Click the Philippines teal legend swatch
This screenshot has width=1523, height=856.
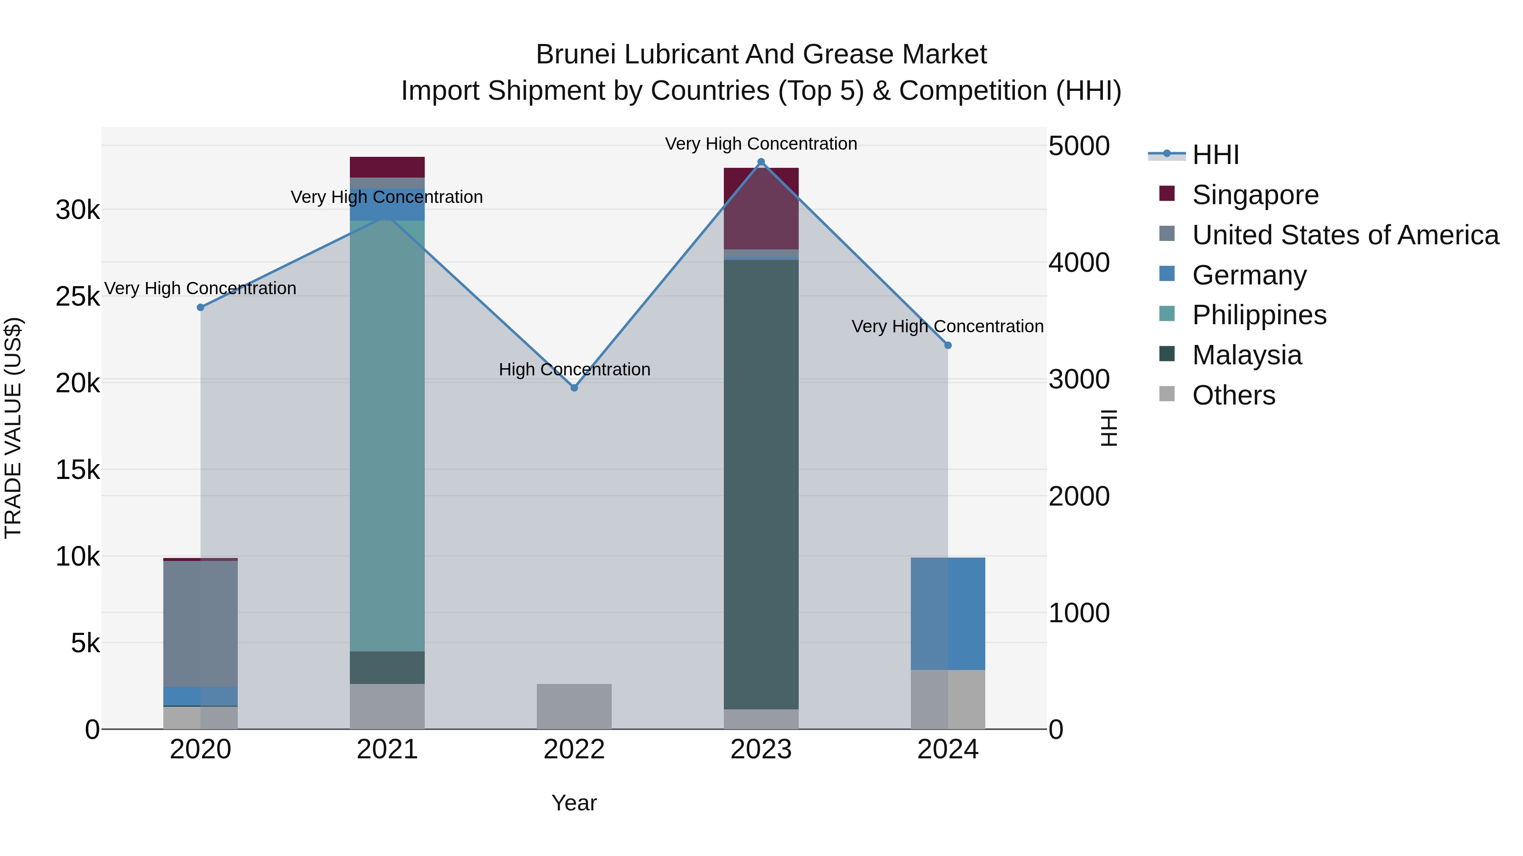click(1167, 314)
